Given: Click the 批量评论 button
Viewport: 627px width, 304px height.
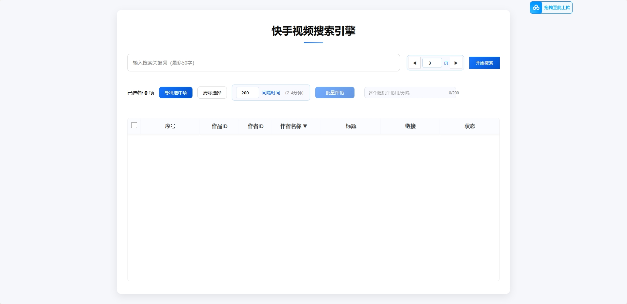Looking at the screenshot, I should click(x=335, y=93).
